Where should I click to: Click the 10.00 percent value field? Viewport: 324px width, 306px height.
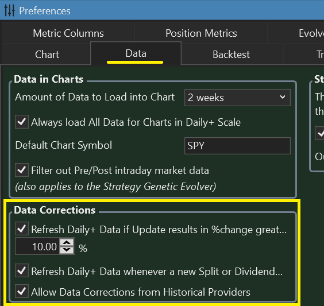(37, 246)
